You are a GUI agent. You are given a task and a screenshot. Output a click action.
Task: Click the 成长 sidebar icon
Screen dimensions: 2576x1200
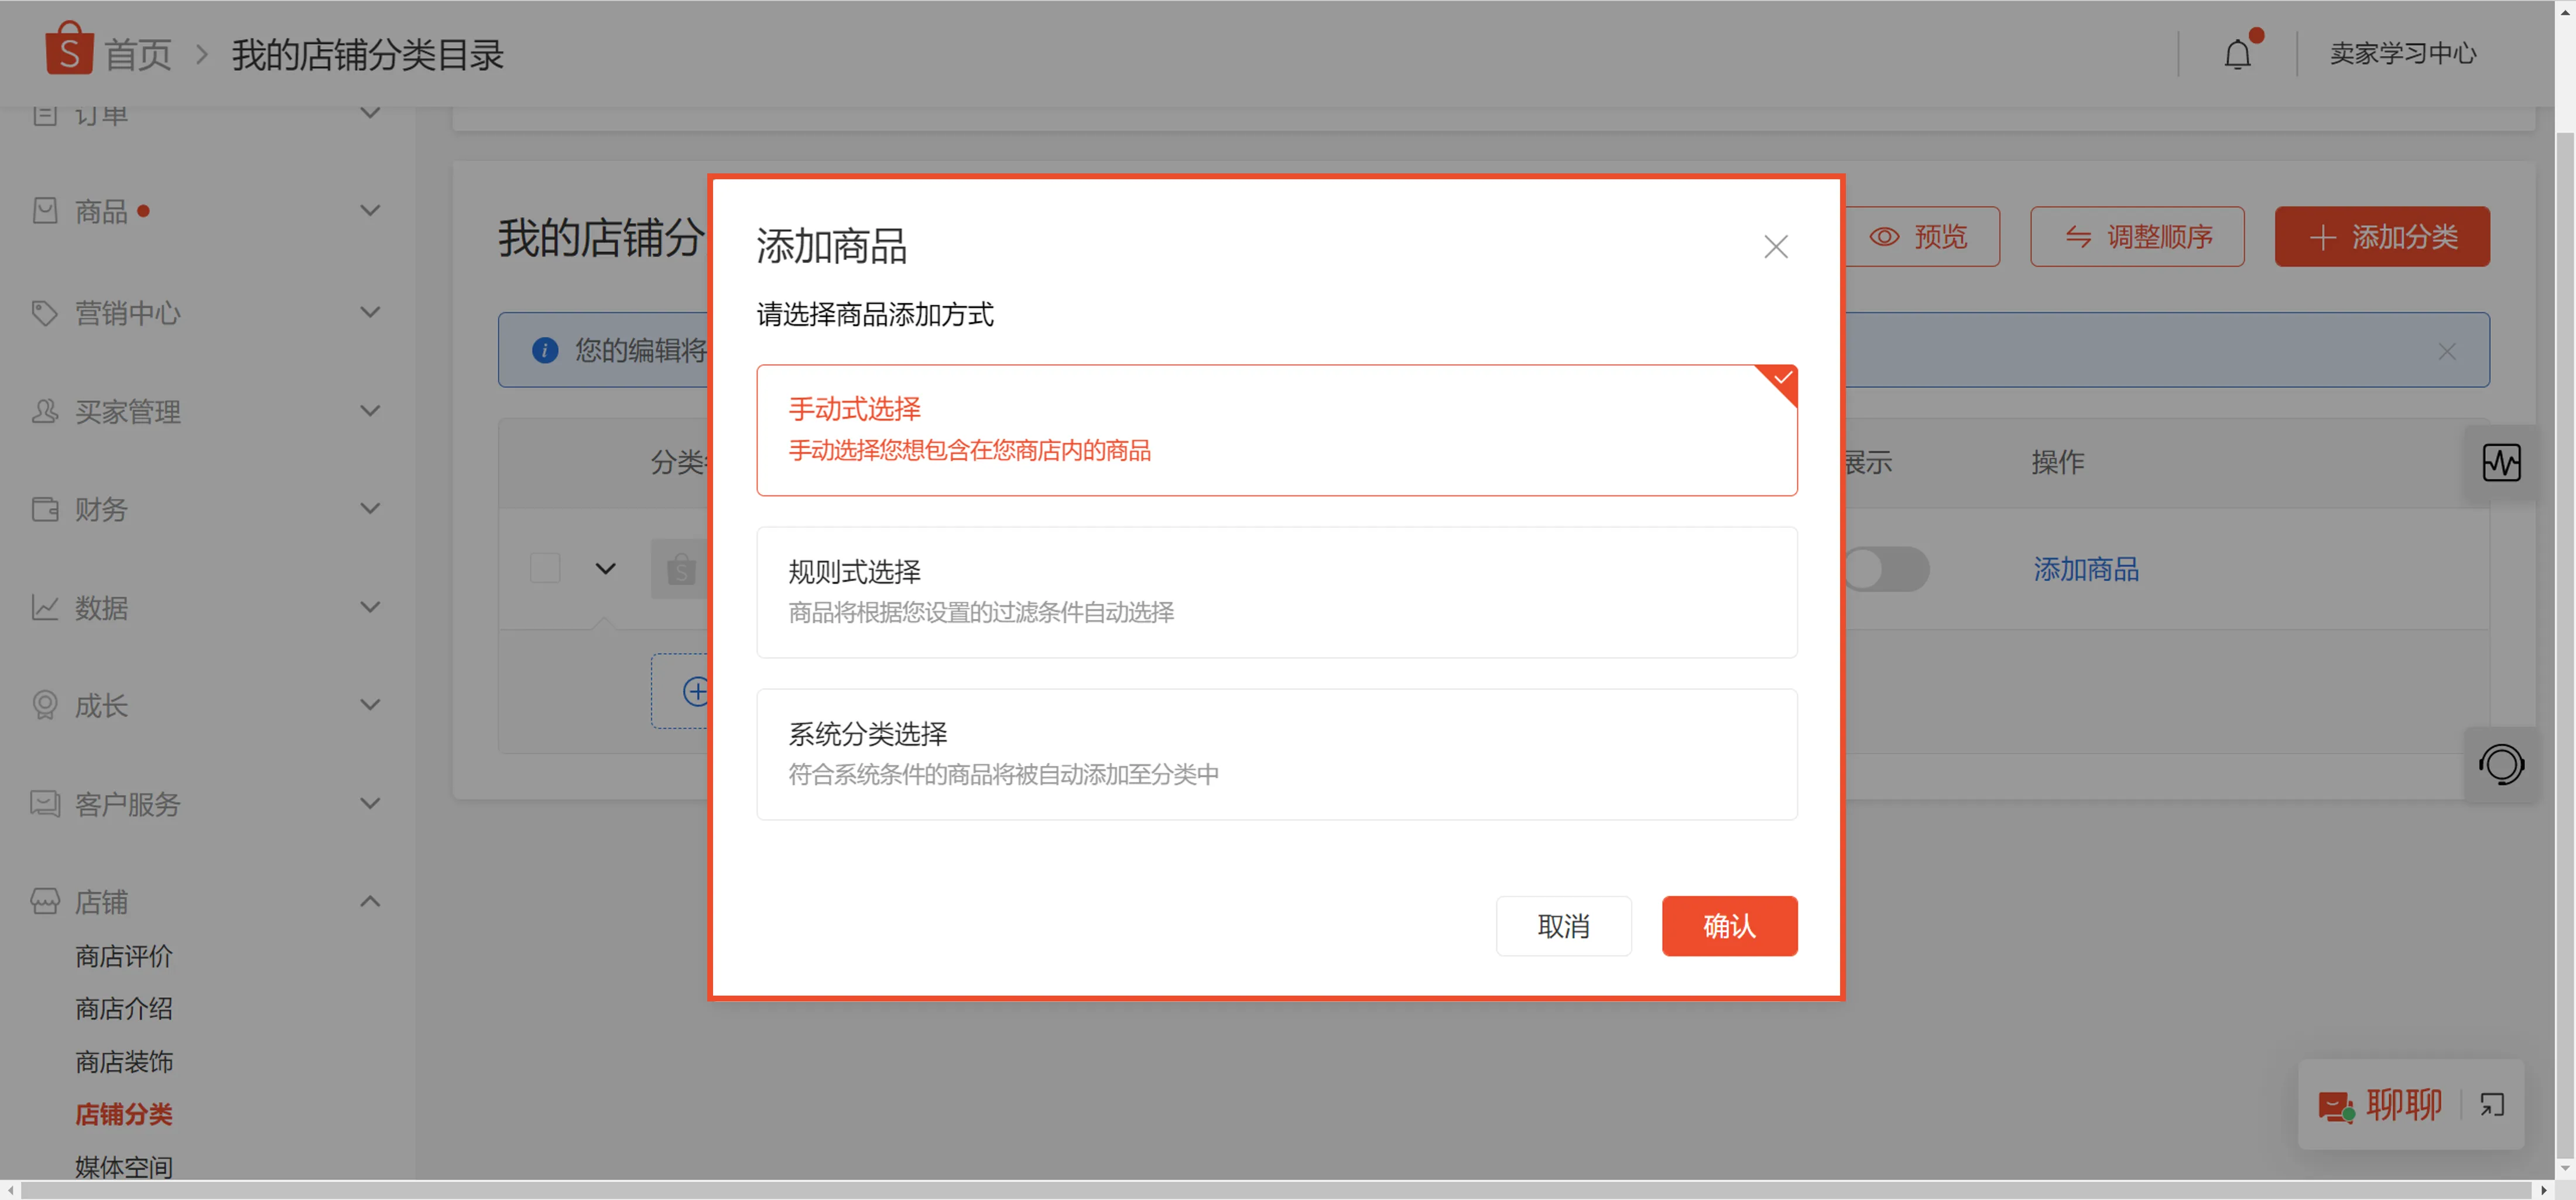(x=44, y=705)
